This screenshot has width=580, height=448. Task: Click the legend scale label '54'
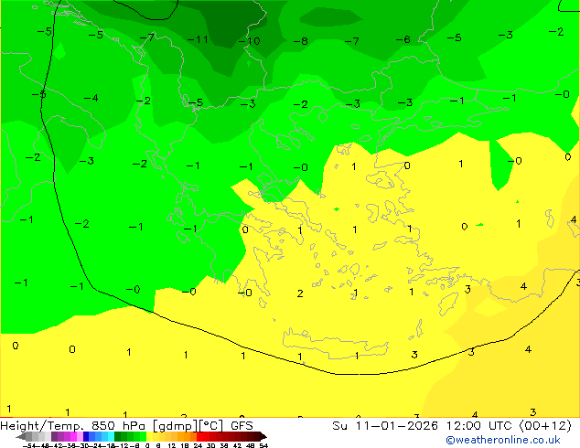263,445
